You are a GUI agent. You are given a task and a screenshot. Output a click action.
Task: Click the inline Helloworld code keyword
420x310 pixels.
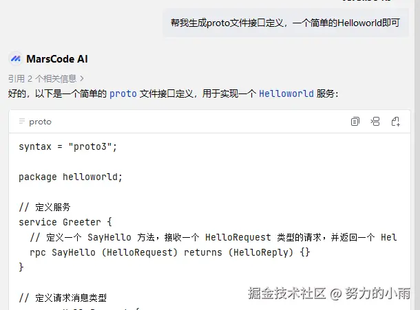click(x=286, y=93)
